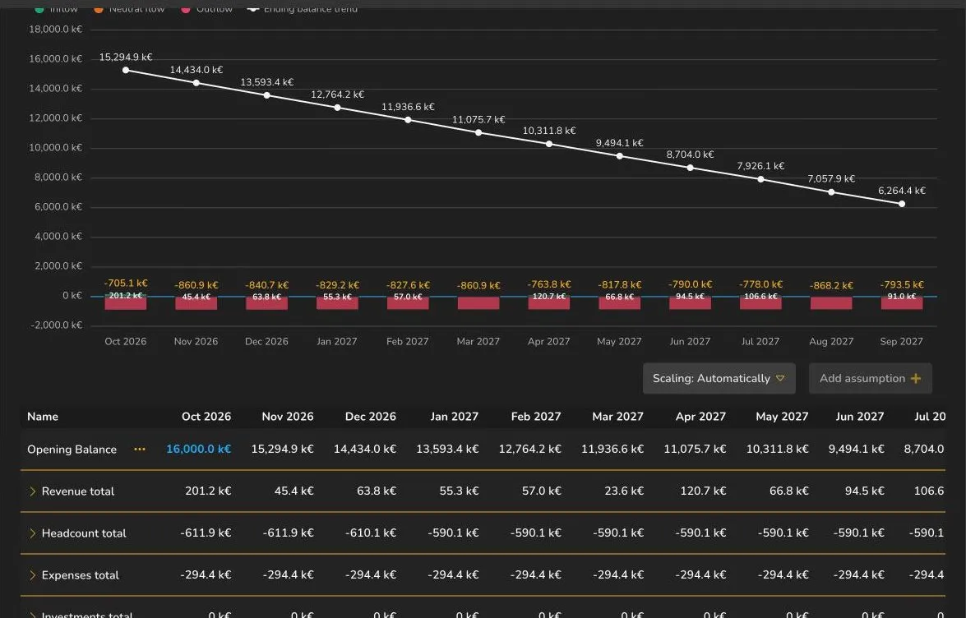Click the arrow icon of Scaling dropdown
The height and width of the screenshot is (618, 966).
point(780,379)
